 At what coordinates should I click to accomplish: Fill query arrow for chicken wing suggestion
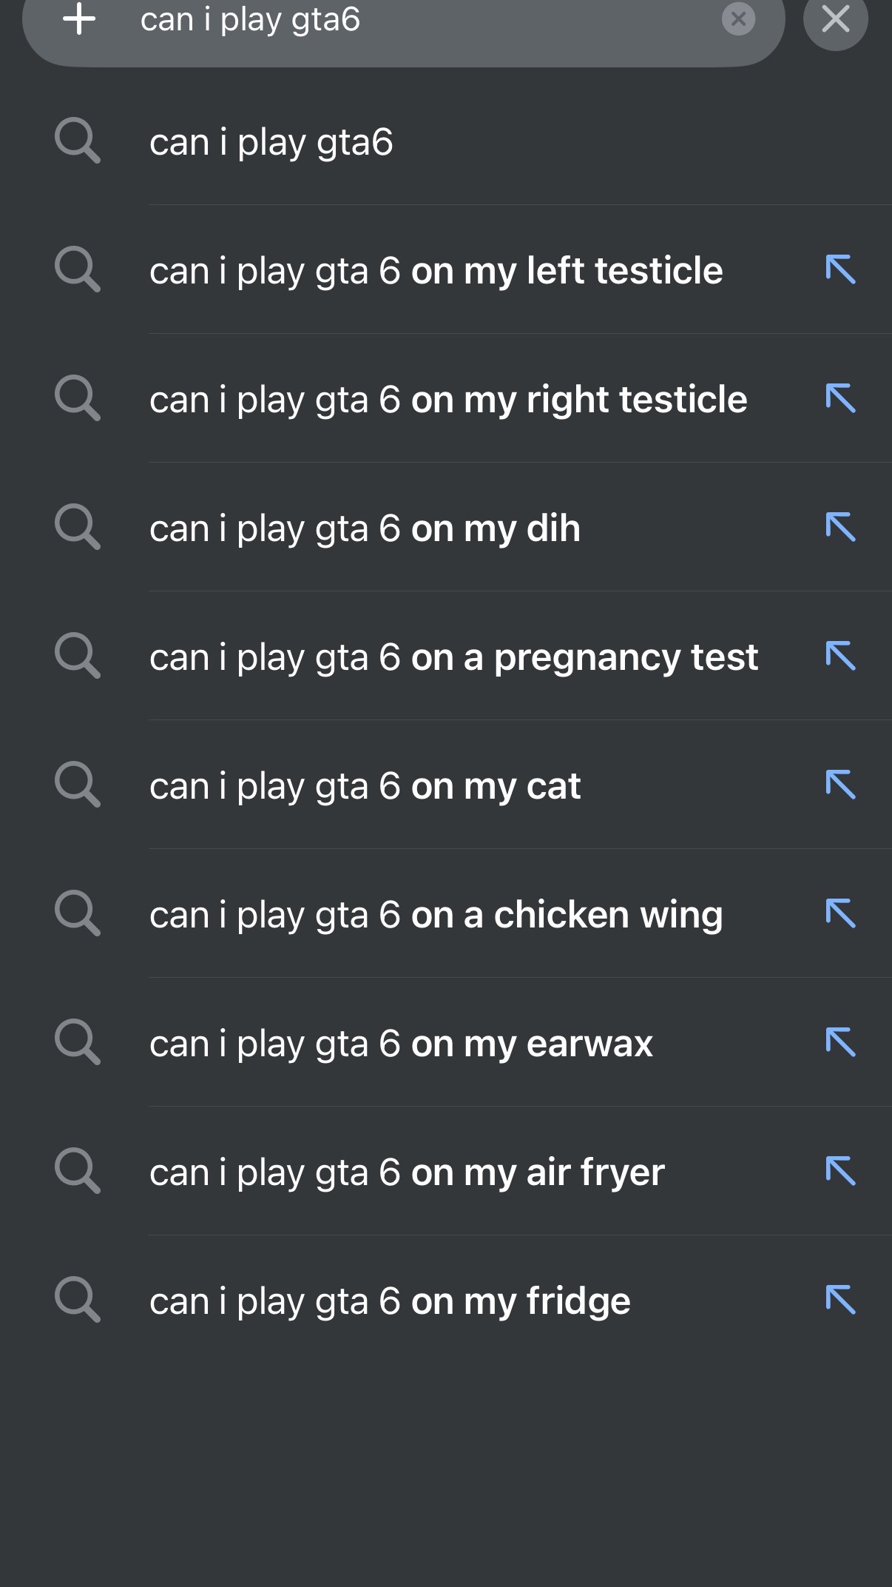(x=841, y=913)
